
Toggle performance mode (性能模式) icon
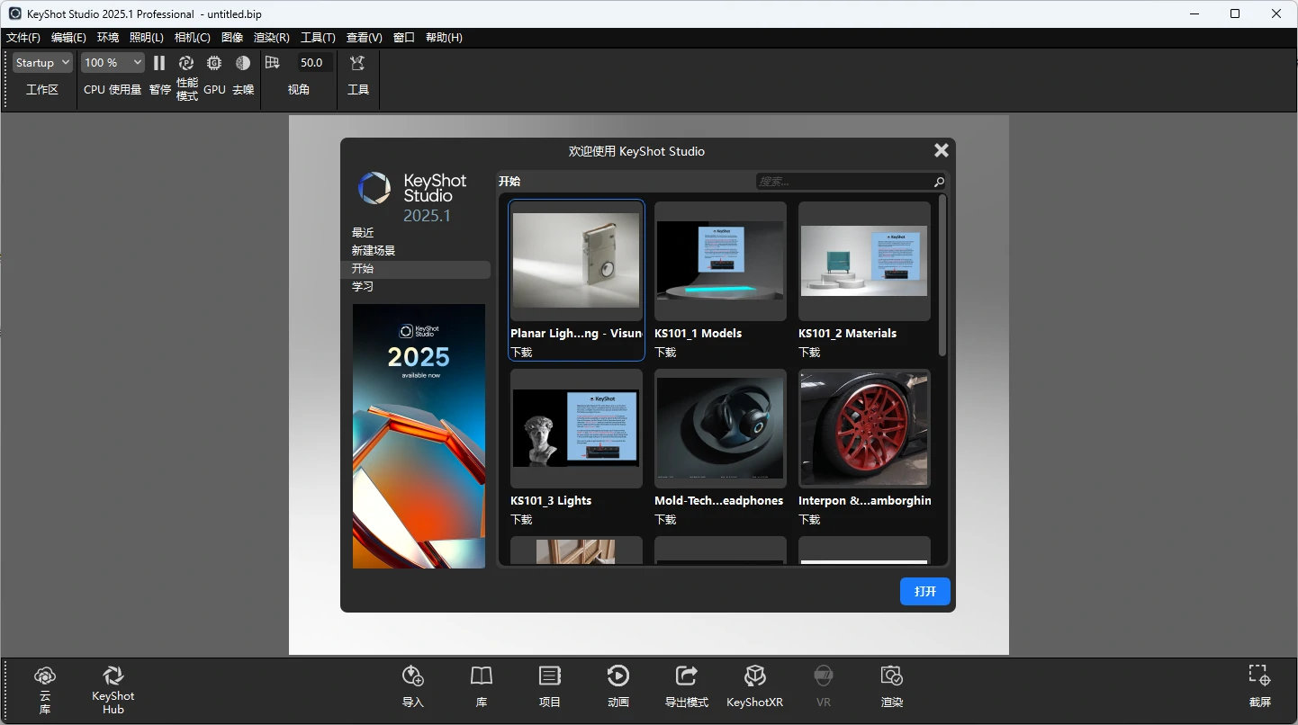click(x=186, y=63)
